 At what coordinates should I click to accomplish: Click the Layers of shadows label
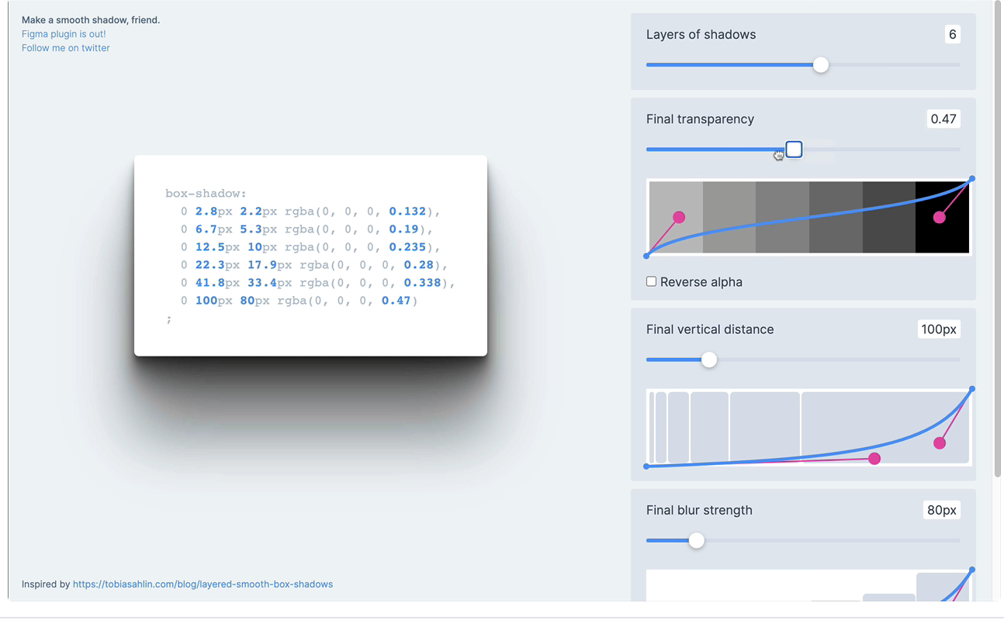[701, 35]
